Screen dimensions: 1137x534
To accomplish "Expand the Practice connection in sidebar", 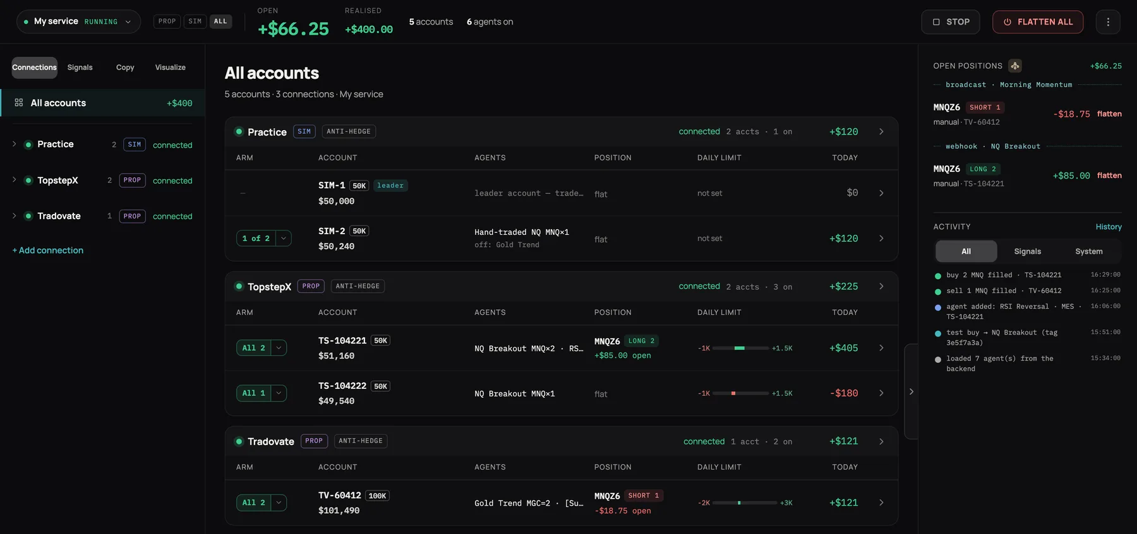I will (14, 144).
